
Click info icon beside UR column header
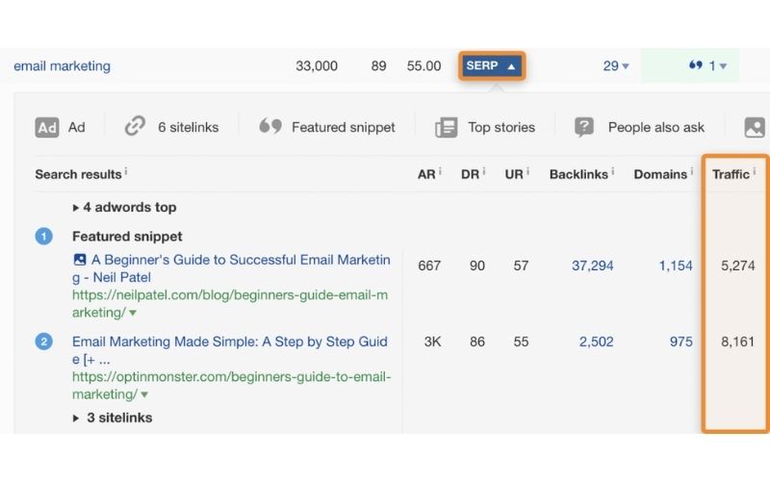pyautogui.click(x=527, y=171)
